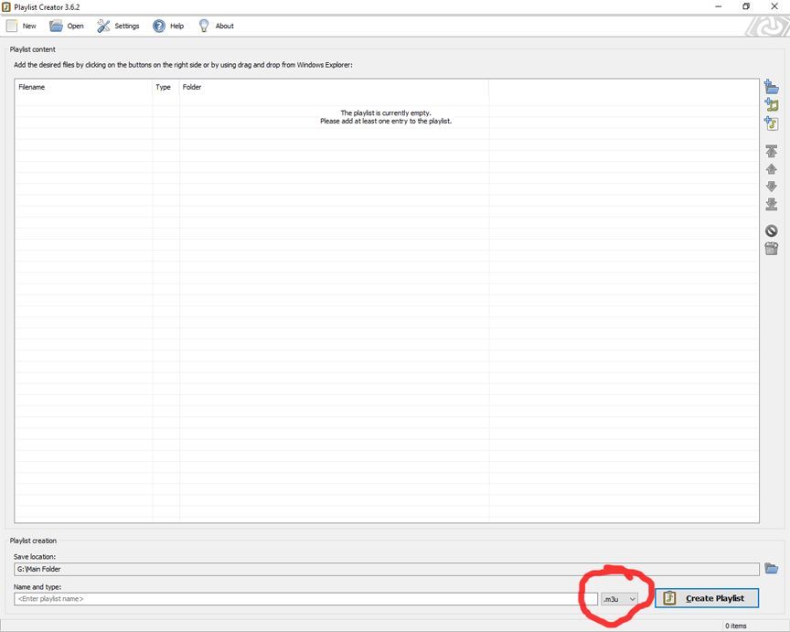
Task: Move selected entry to top of list
Action: click(771, 151)
